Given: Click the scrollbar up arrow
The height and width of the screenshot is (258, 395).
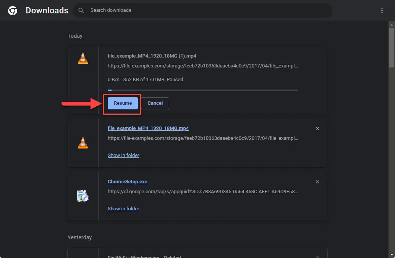Looking at the screenshot, I should click(x=392, y=24).
